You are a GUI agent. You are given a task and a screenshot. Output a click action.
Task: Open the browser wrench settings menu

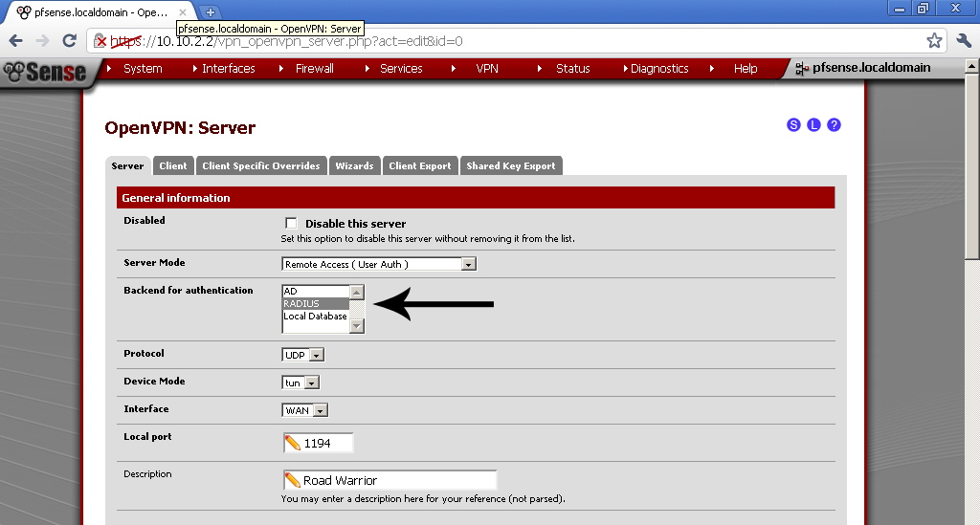click(963, 41)
